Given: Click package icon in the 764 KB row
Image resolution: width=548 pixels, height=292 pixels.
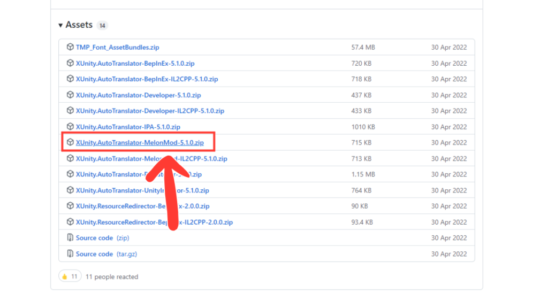Looking at the screenshot, I should point(70,190).
